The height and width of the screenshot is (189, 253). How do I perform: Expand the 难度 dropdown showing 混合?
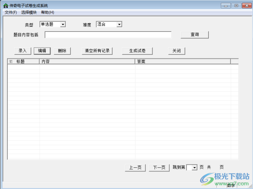click(x=119, y=24)
